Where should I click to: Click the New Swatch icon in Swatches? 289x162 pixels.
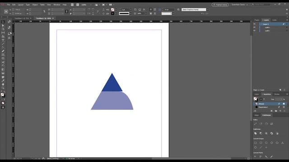point(280,111)
